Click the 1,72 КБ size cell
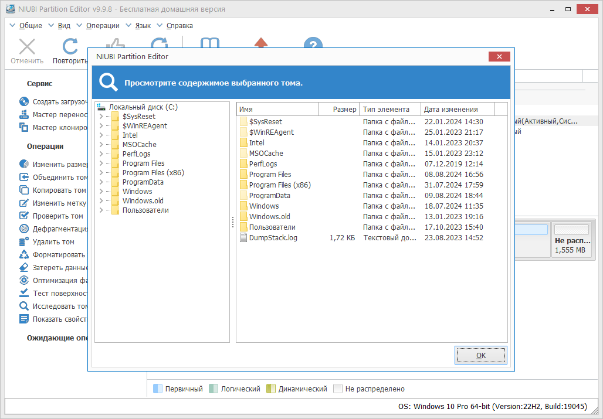603x419 pixels. click(342, 238)
